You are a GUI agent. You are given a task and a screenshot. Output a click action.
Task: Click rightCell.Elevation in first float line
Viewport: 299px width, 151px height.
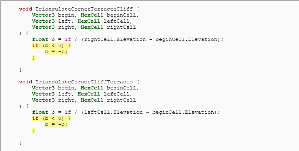(115, 39)
